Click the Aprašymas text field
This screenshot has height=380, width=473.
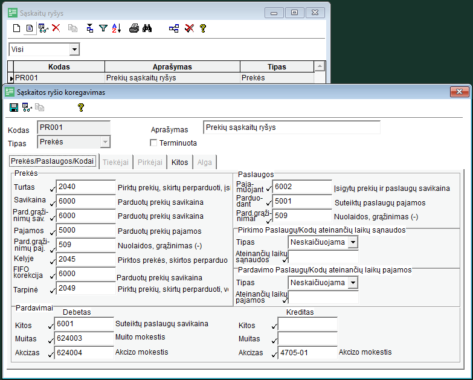coord(292,127)
